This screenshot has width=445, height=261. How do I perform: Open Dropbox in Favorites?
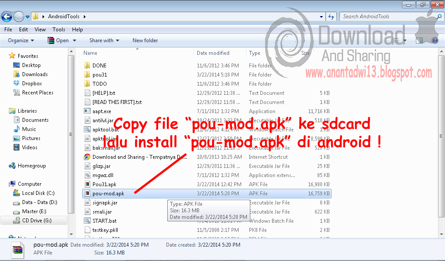[32, 84]
